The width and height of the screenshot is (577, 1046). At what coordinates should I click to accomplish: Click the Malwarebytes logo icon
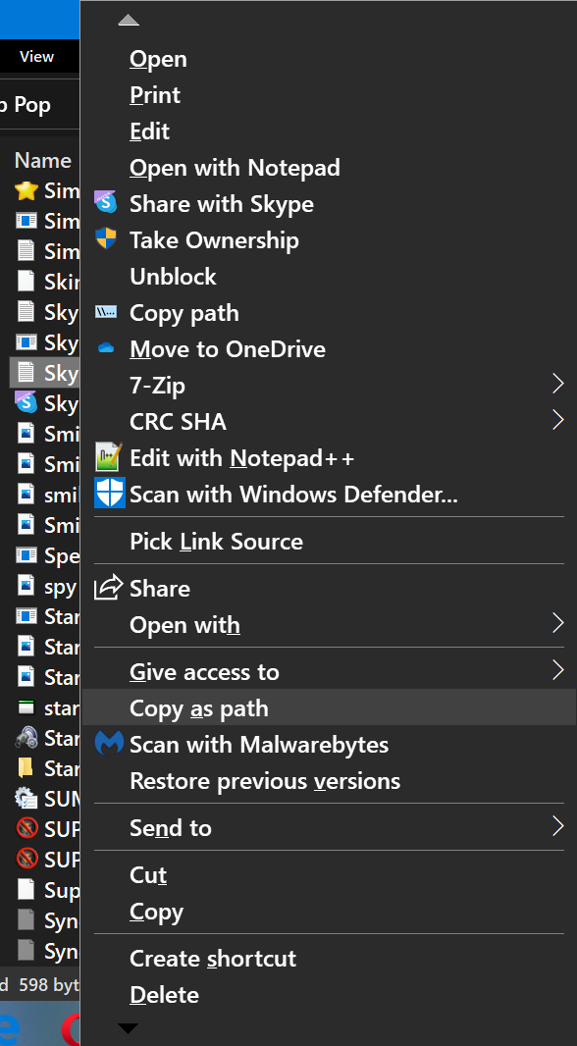point(109,743)
